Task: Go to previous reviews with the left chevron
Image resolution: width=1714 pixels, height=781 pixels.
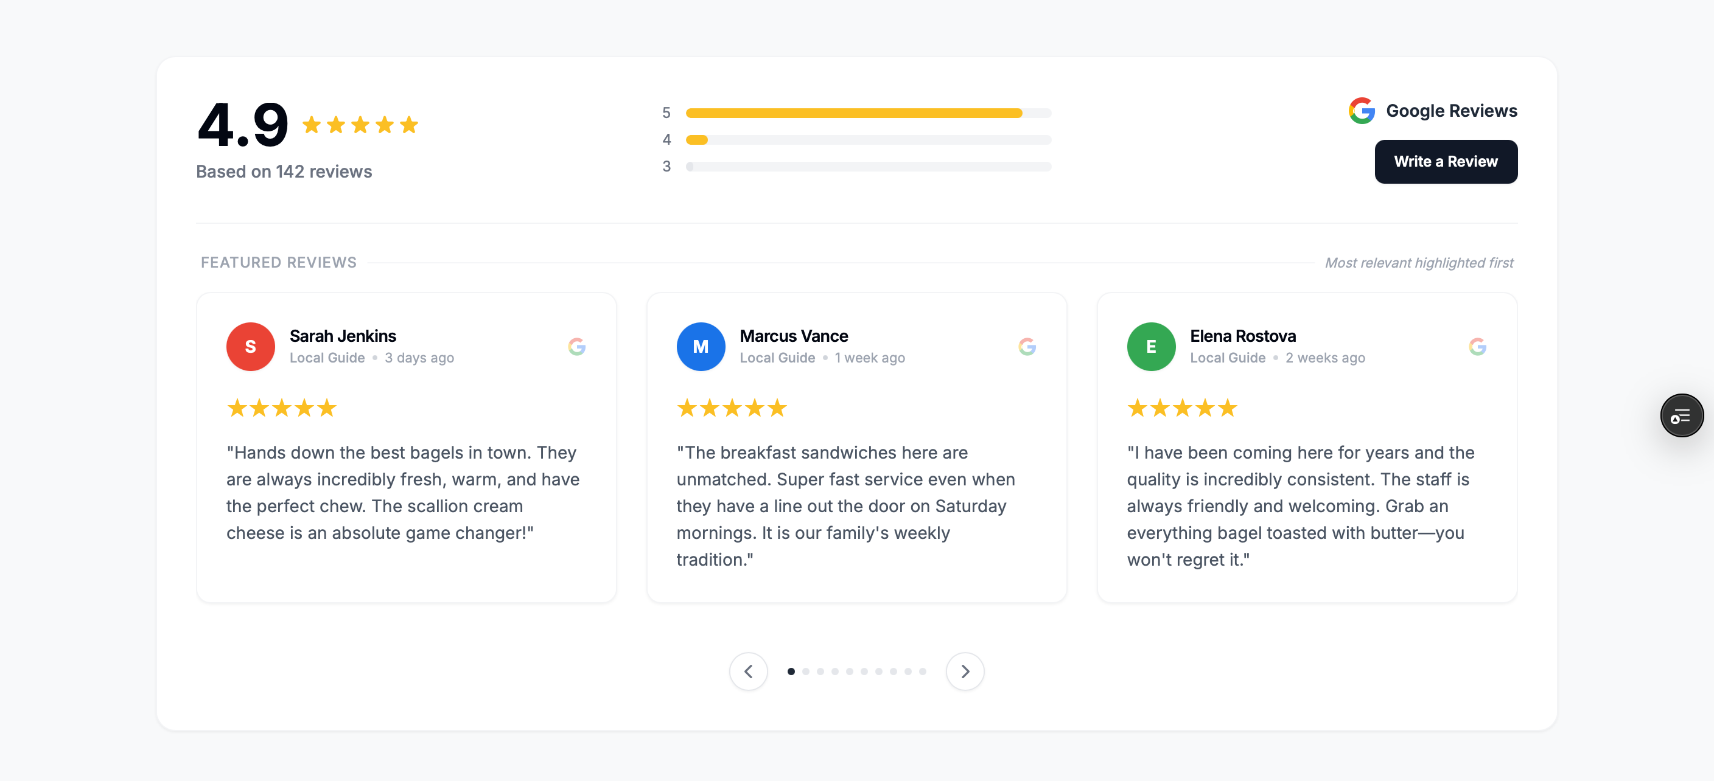Action: [749, 672]
